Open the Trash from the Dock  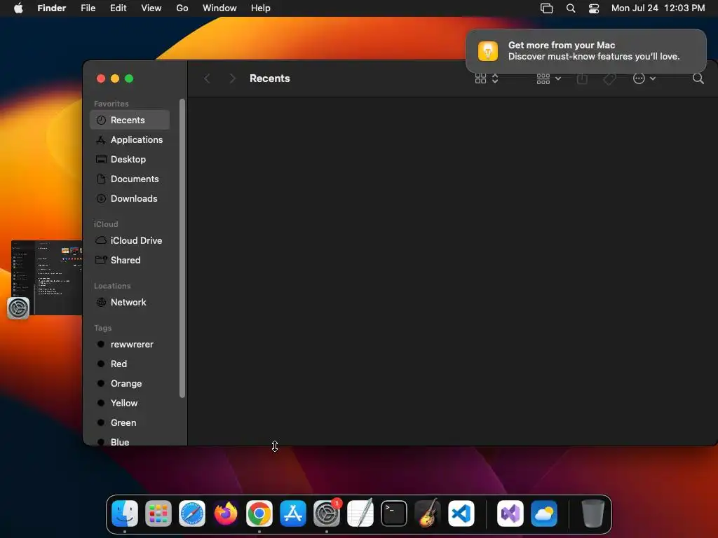593,513
